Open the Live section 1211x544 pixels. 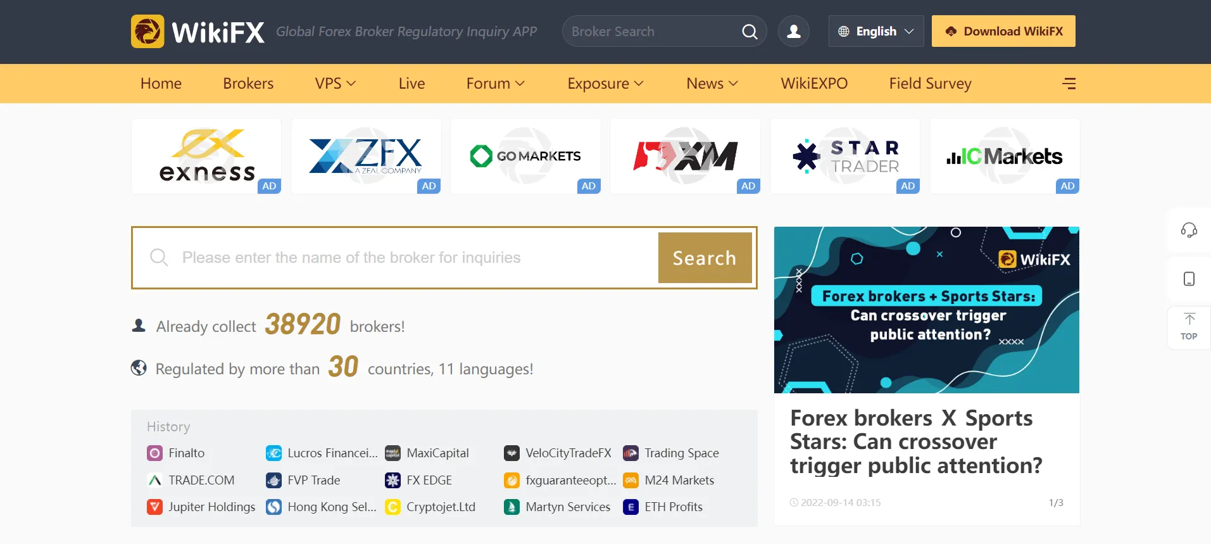(x=411, y=84)
